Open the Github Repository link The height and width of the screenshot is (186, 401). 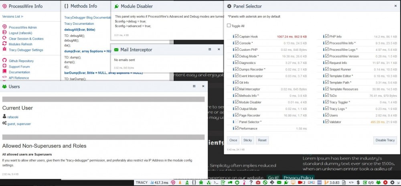21,61
